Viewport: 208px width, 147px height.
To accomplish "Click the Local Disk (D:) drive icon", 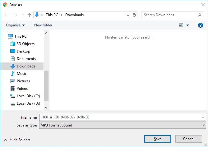I will tap(13, 104).
